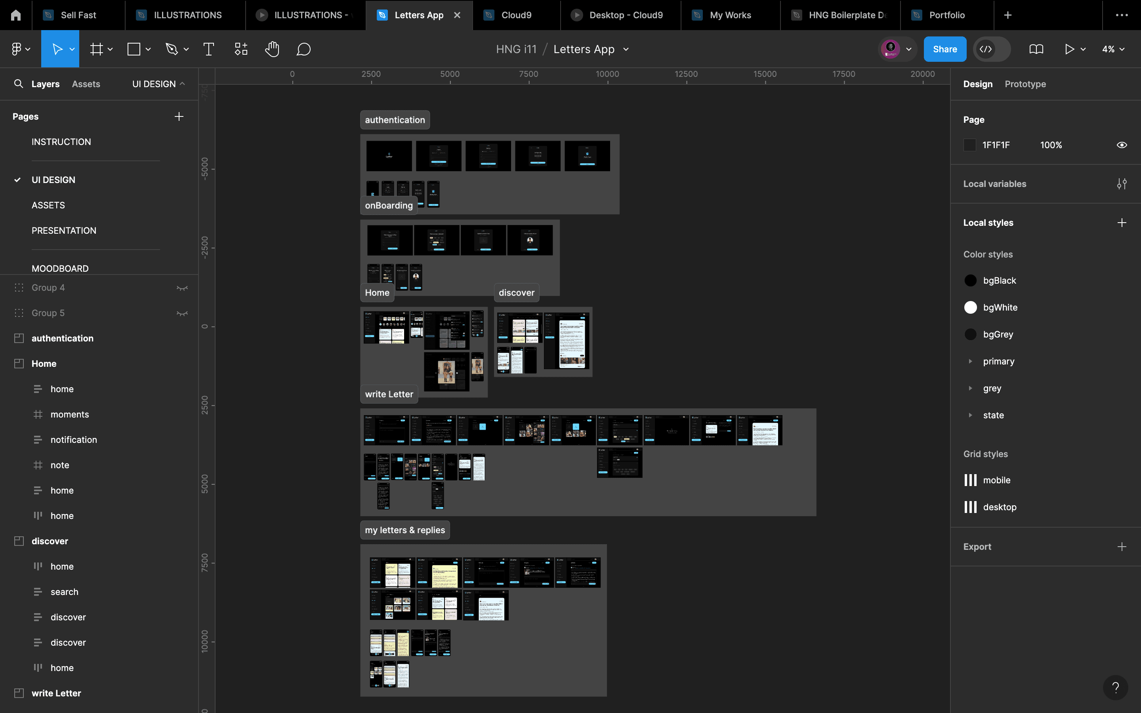Select the Hand tool

272,49
